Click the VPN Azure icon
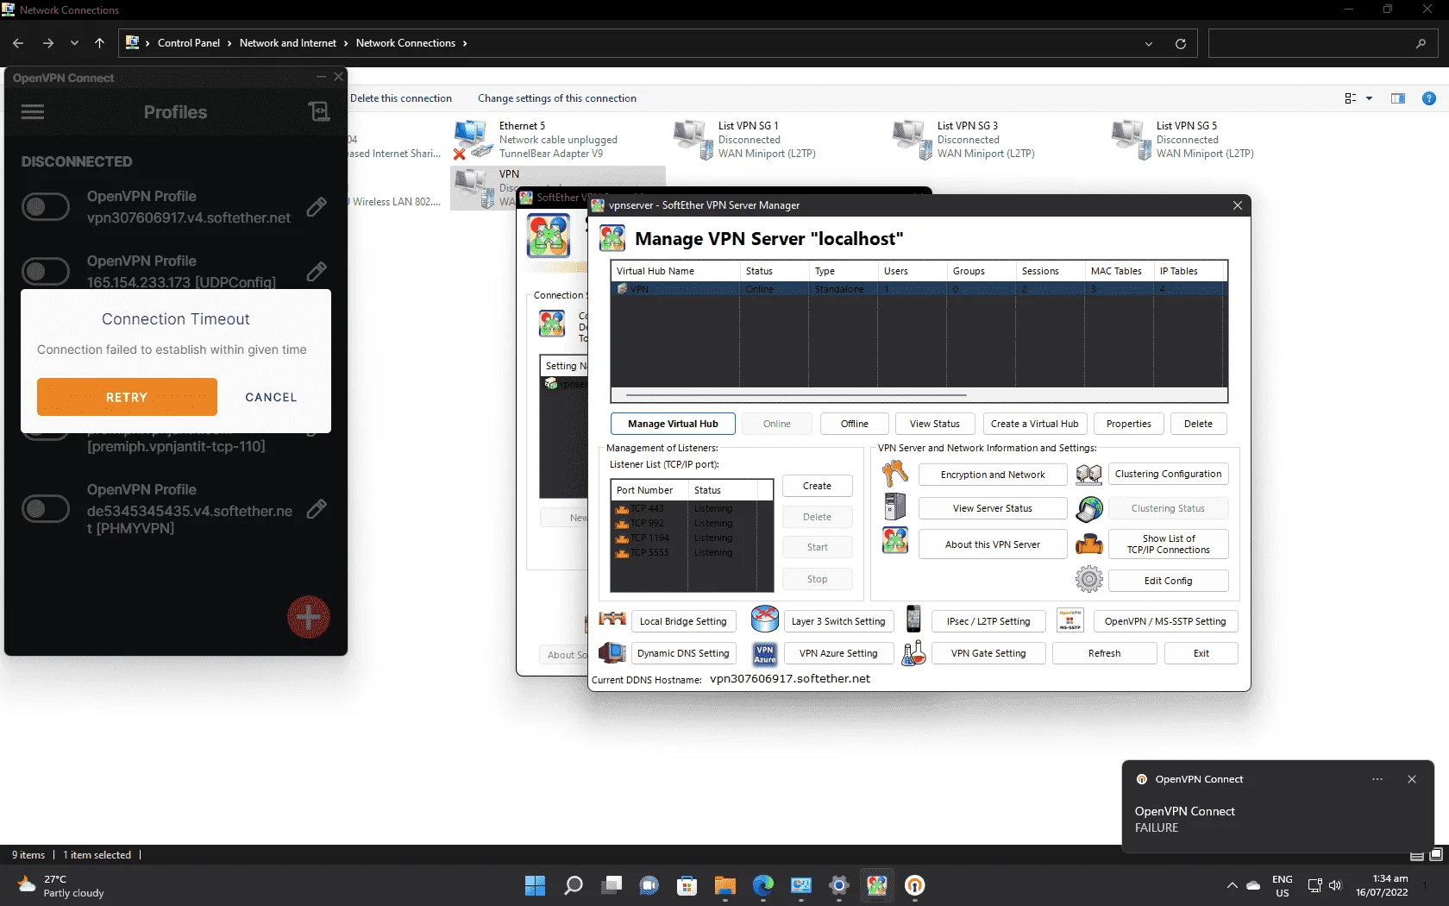The image size is (1449, 906). 765,654
